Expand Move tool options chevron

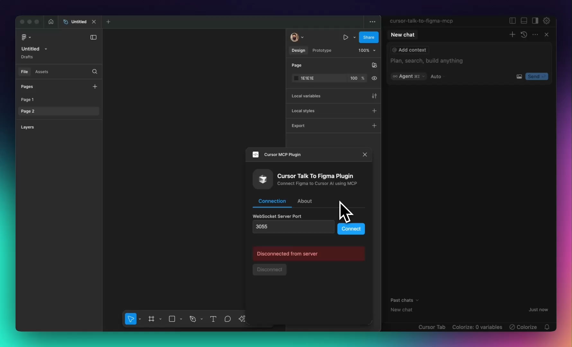point(140,319)
